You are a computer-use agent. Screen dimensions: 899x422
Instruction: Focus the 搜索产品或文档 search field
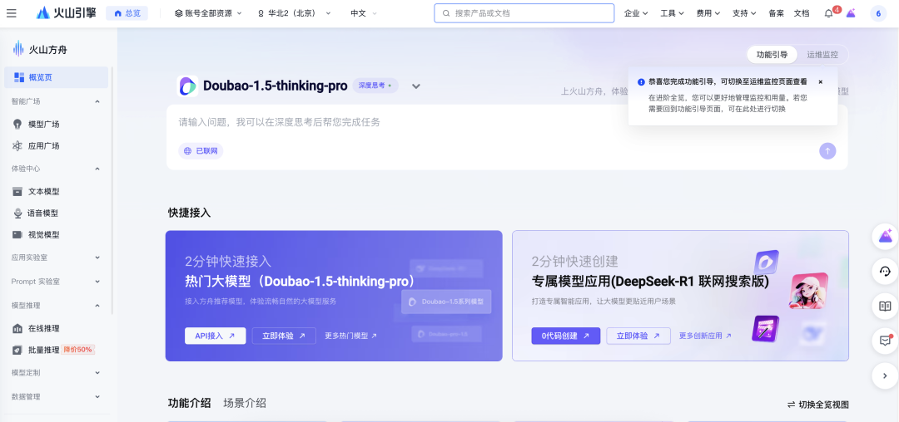(x=524, y=13)
